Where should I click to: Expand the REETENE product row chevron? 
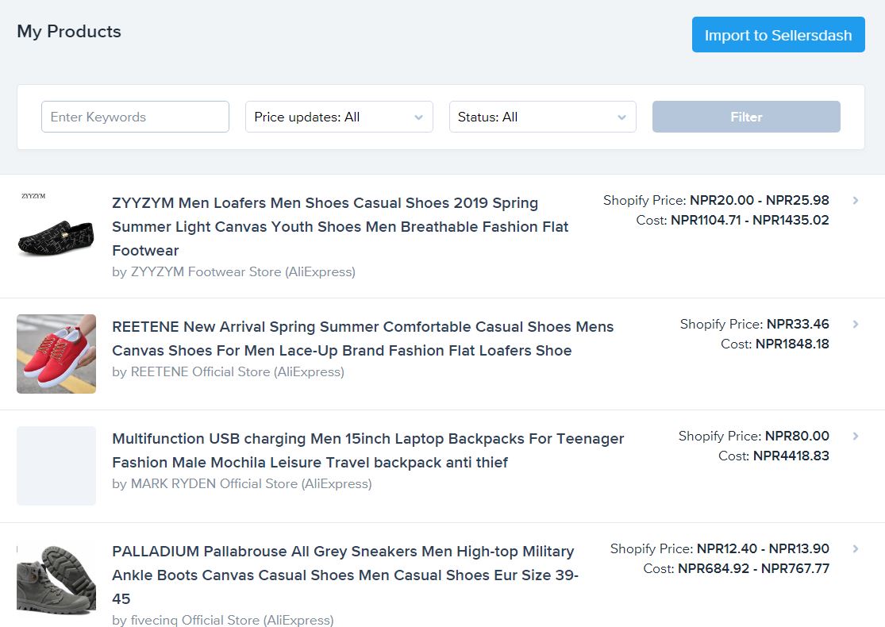click(x=856, y=324)
